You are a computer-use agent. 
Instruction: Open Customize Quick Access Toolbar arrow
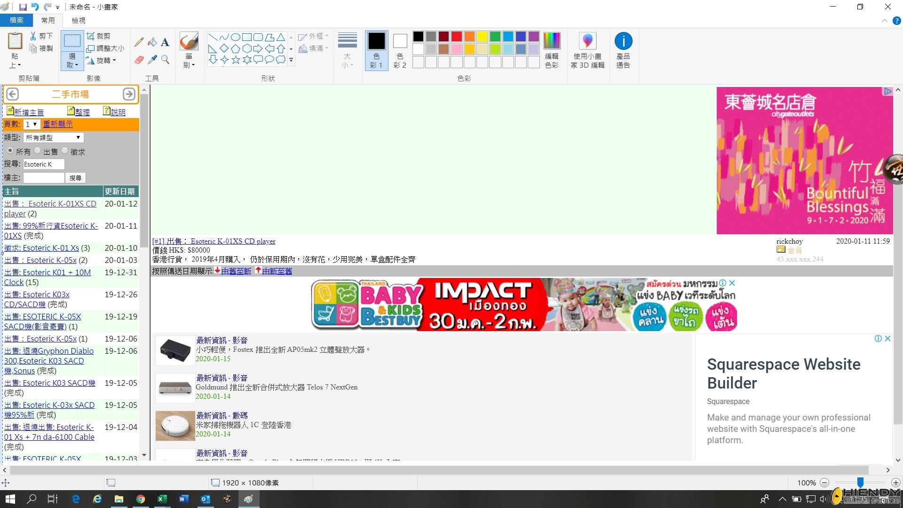pyautogui.click(x=57, y=8)
